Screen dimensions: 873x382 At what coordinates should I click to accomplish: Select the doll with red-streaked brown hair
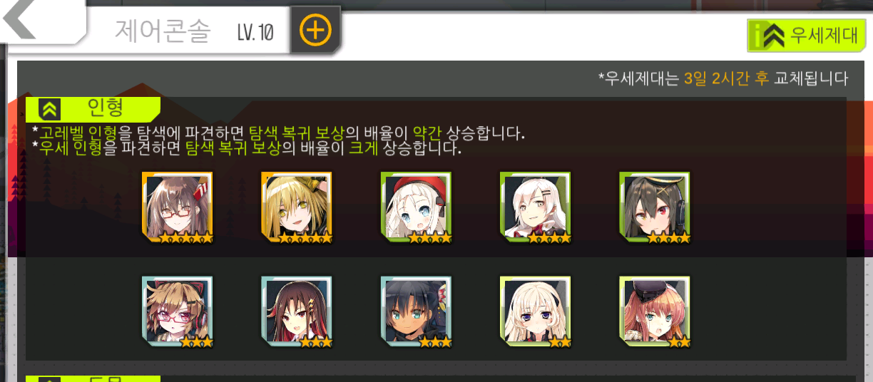[296, 311]
